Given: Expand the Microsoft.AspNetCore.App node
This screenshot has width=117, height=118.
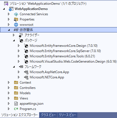Looking at the screenshot, I should tap(19, 72).
